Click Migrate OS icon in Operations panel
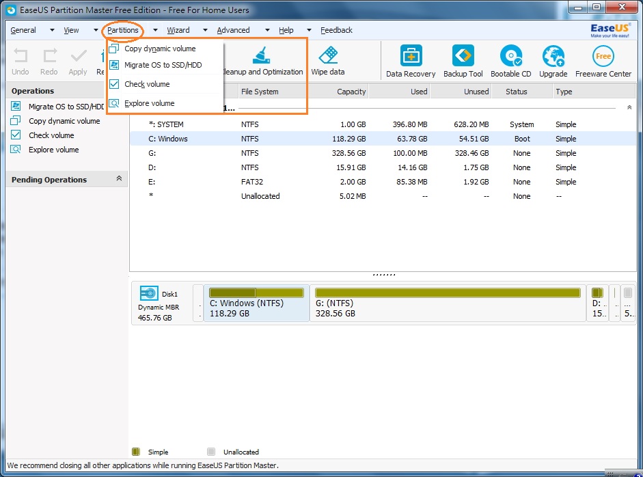The height and width of the screenshot is (477, 643). (16, 106)
